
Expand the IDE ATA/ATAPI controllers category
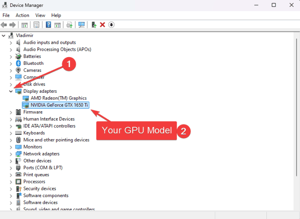pyautogui.click(x=11, y=126)
